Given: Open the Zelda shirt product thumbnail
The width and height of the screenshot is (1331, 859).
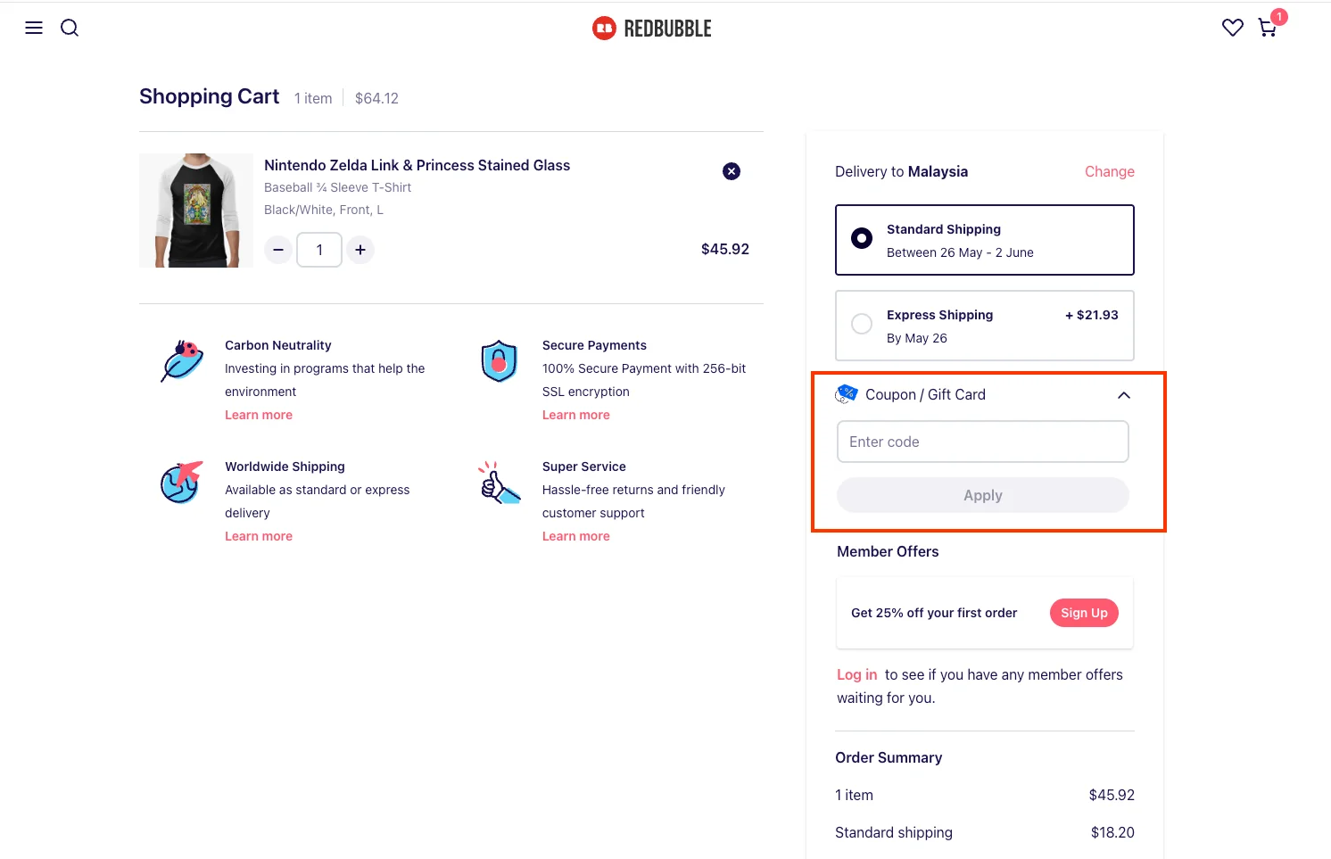Looking at the screenshot, I should [x=196, y=211].
